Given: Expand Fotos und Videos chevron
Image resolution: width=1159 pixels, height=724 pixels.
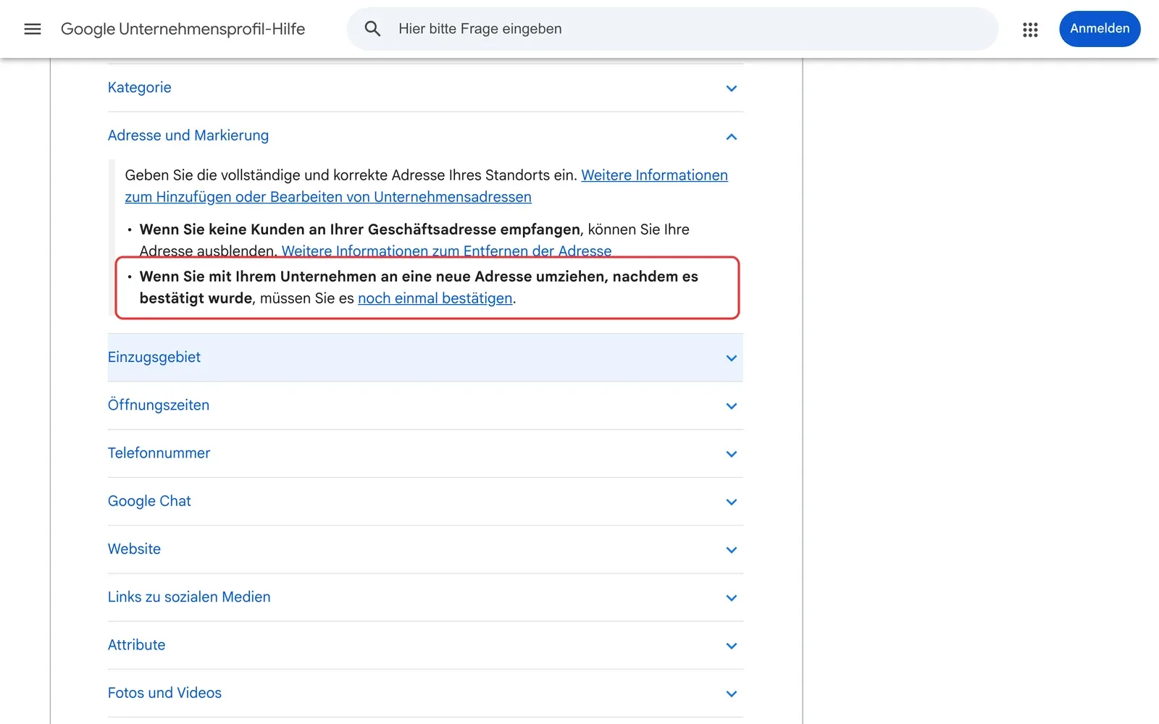Looking at the screenshot, I should pyautogui.click(x=732, y=694).
